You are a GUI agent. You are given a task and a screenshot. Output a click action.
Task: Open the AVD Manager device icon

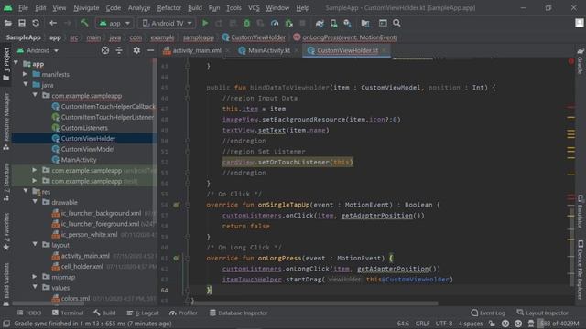point(333,23)
